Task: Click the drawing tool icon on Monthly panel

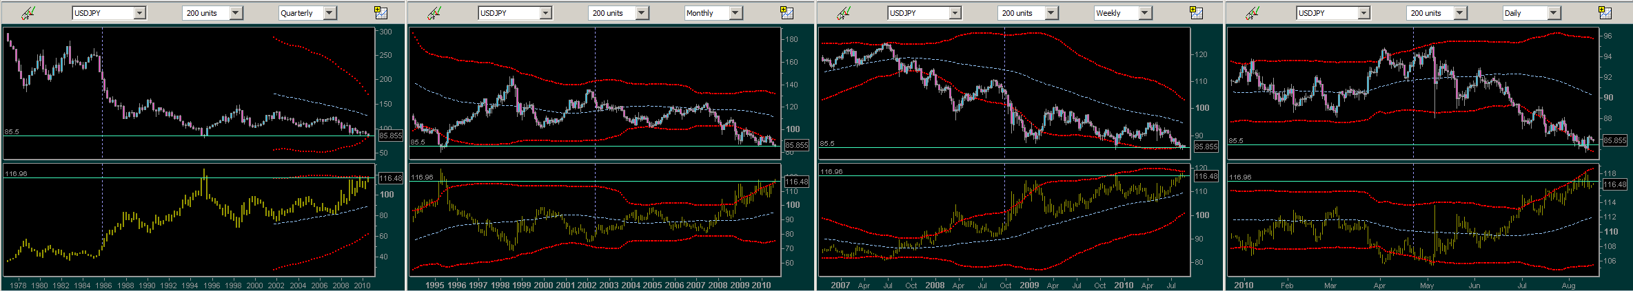Action: [434, 12]
